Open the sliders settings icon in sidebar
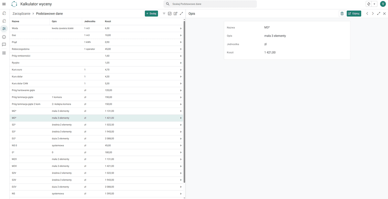 click(4, 29)
